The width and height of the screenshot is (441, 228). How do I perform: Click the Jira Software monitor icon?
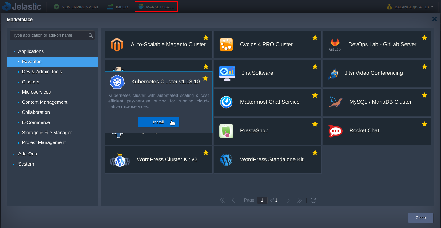[x=227, y=73]
